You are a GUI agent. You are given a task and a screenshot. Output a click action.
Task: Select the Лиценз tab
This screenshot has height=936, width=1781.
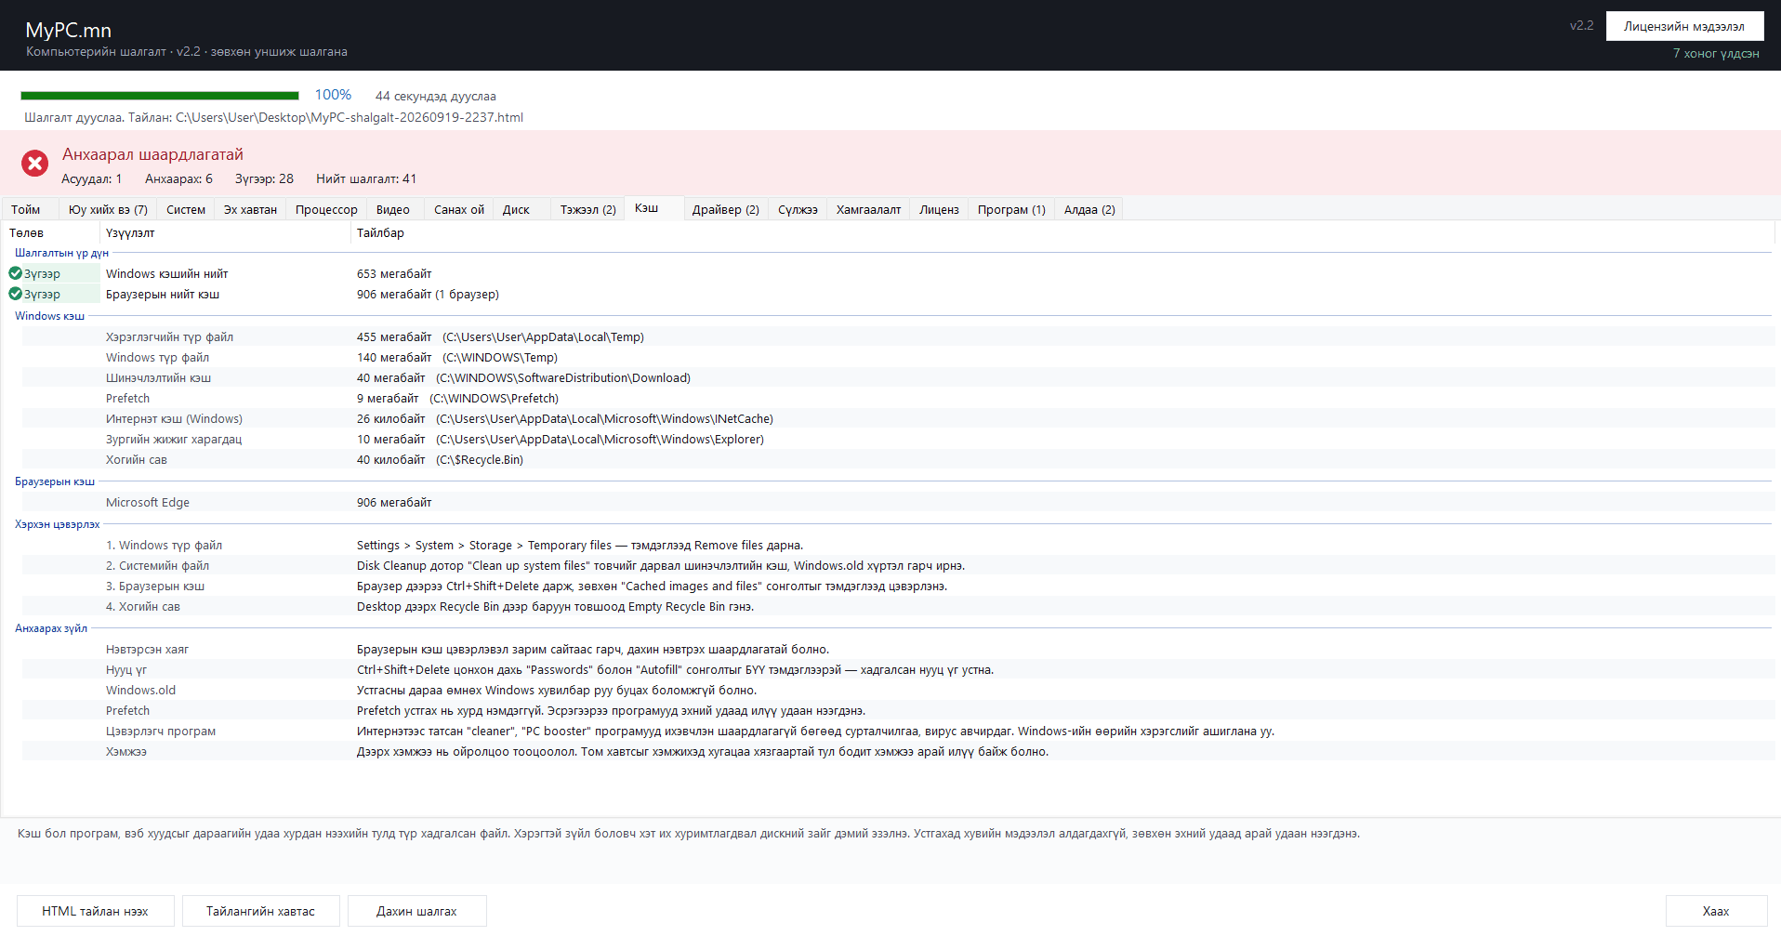[939, 209]
